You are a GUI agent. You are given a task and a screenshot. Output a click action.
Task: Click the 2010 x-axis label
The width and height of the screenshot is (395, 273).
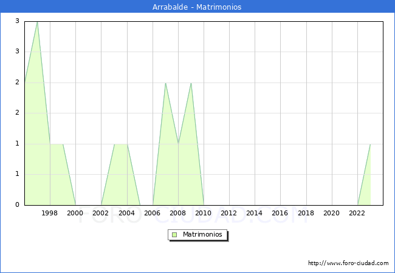coord(204,213)
